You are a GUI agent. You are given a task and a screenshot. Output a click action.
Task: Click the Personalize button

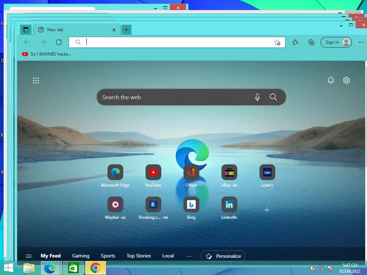pyautogui.click(x=223, y=256)
